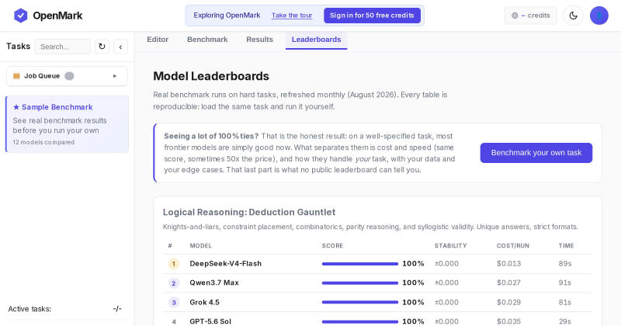The width and height of the screenshot is (621, 326).
Task: Open the Sample Benchmark starred task
Action: 68,124
